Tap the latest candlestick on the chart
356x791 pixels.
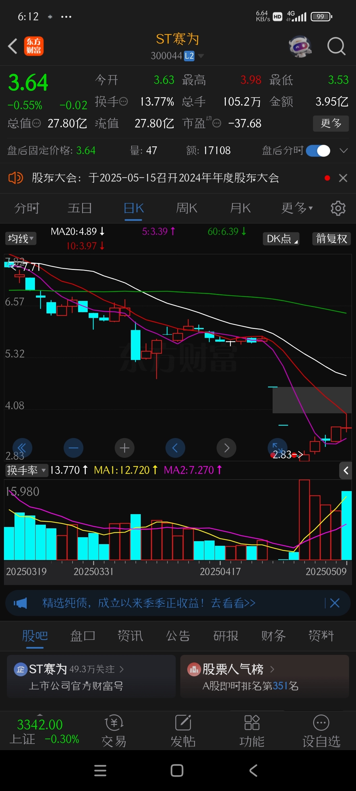click(x=346, y=428)
